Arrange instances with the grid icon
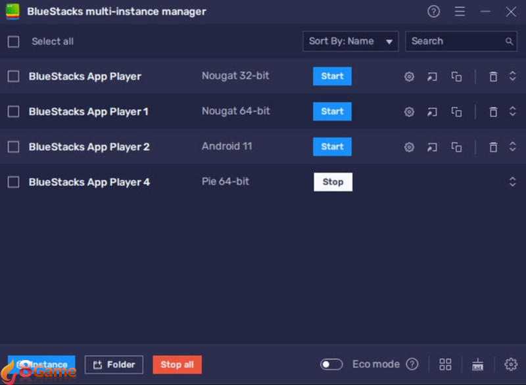Viewport: 526px width, 385px height. point(446,364)
